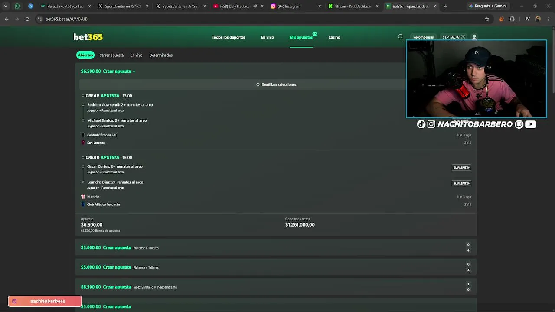The height and width of the screenshot is (312, 555).
Task: Select the Determinadas filter
Action: click(x=161, y=55)
